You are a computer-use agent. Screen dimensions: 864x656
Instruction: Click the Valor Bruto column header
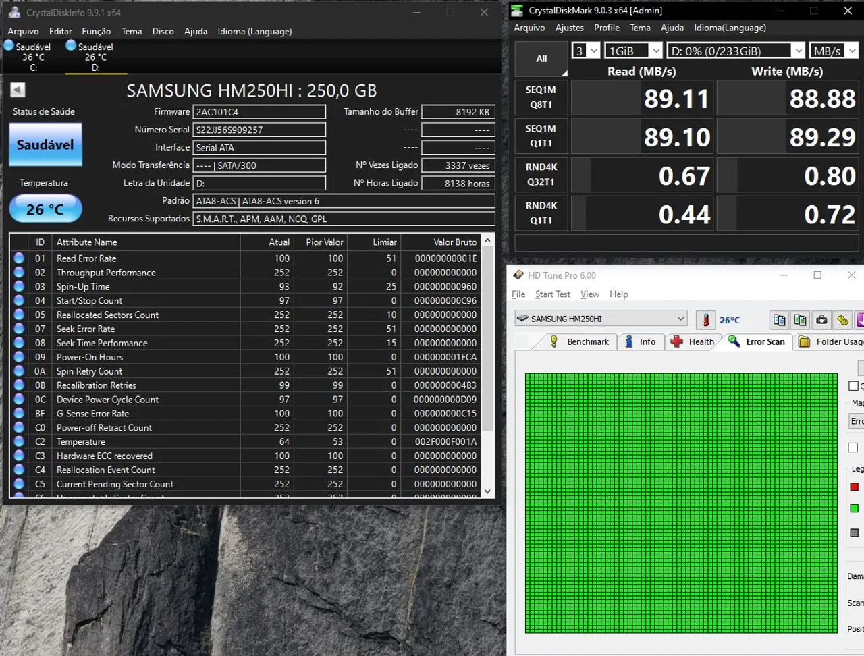(440, 242)
